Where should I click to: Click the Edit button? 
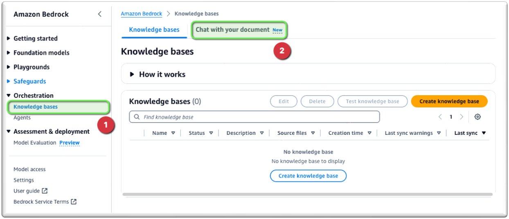pyautogui.click(x=284, y=101)
